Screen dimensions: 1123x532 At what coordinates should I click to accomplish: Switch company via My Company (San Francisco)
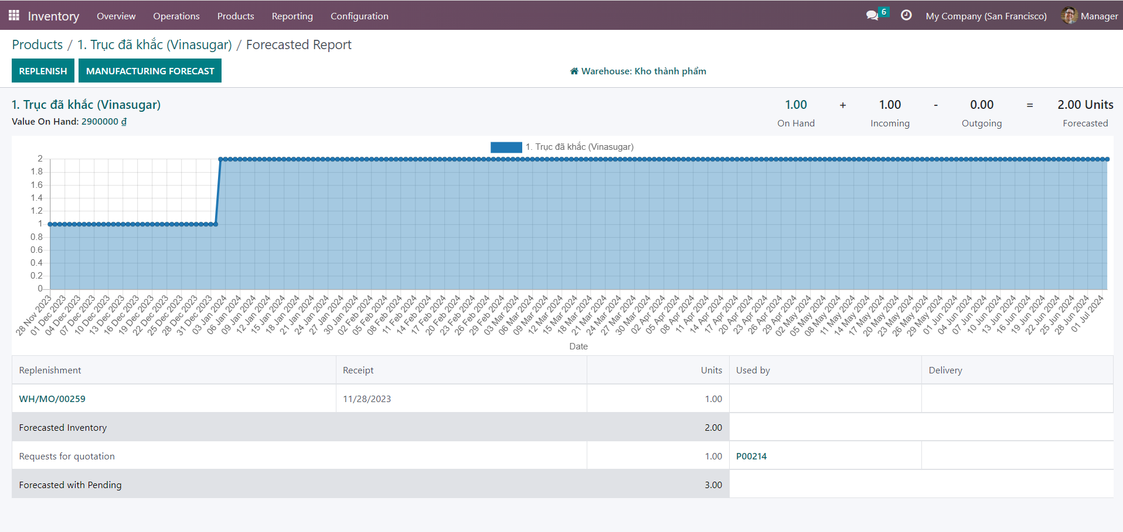[986, 16]
